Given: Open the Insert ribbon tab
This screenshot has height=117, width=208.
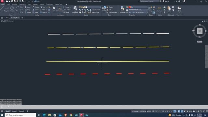Looking at the screenshot, I should click(x=8, y=4).
